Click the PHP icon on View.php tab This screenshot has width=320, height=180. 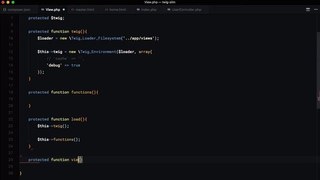pos(42,9)
